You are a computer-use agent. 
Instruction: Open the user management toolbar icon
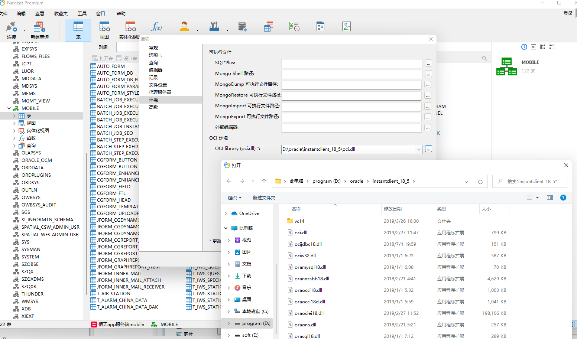tap(184, 27)
